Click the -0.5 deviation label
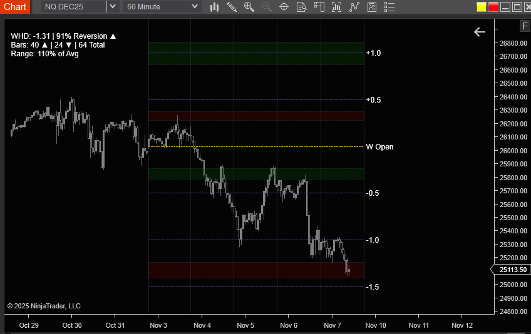531x334 pixels. (x=373, y=193)
